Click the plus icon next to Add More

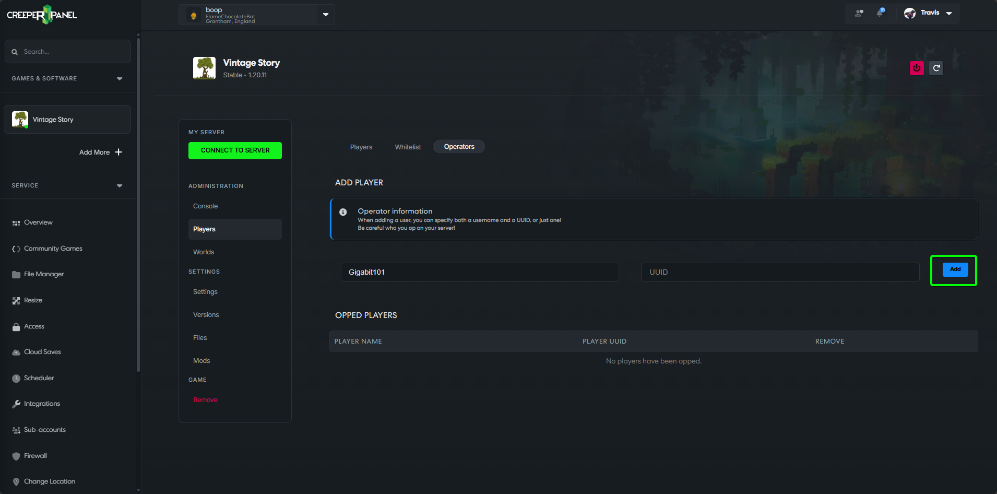pyautogui.click(x=118, y=152)
